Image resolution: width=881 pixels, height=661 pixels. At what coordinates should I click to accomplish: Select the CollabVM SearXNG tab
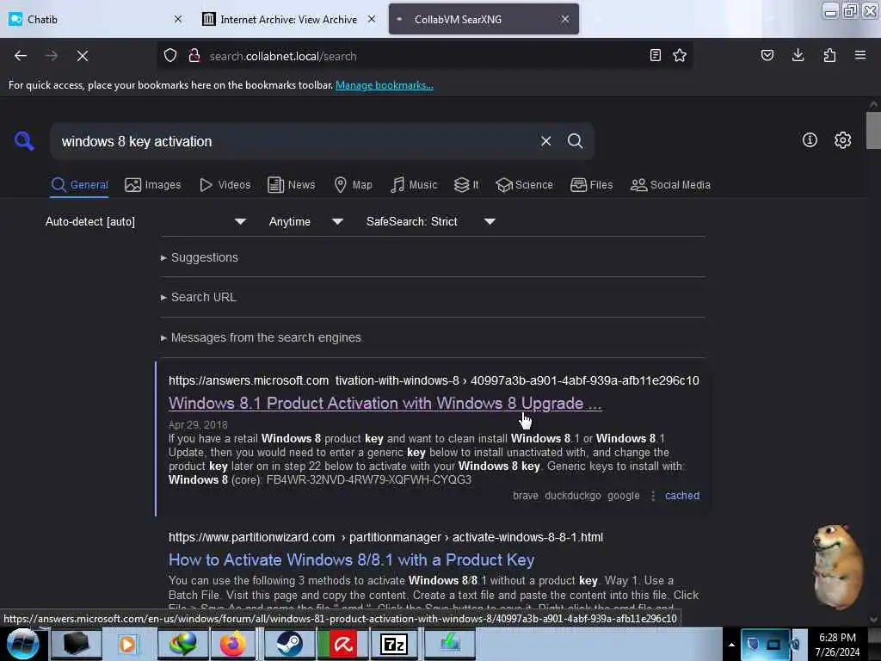pyautogui.click(x=484, y=19)
